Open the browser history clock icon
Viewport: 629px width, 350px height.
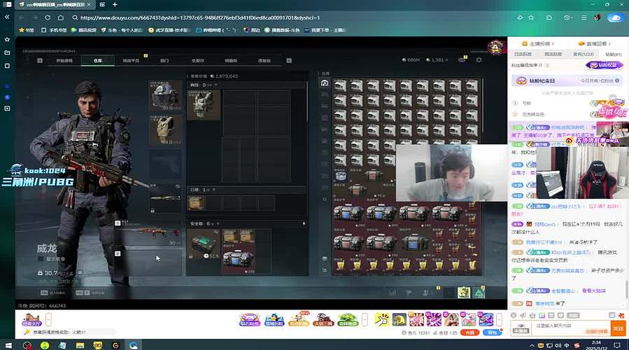[567, 17]
